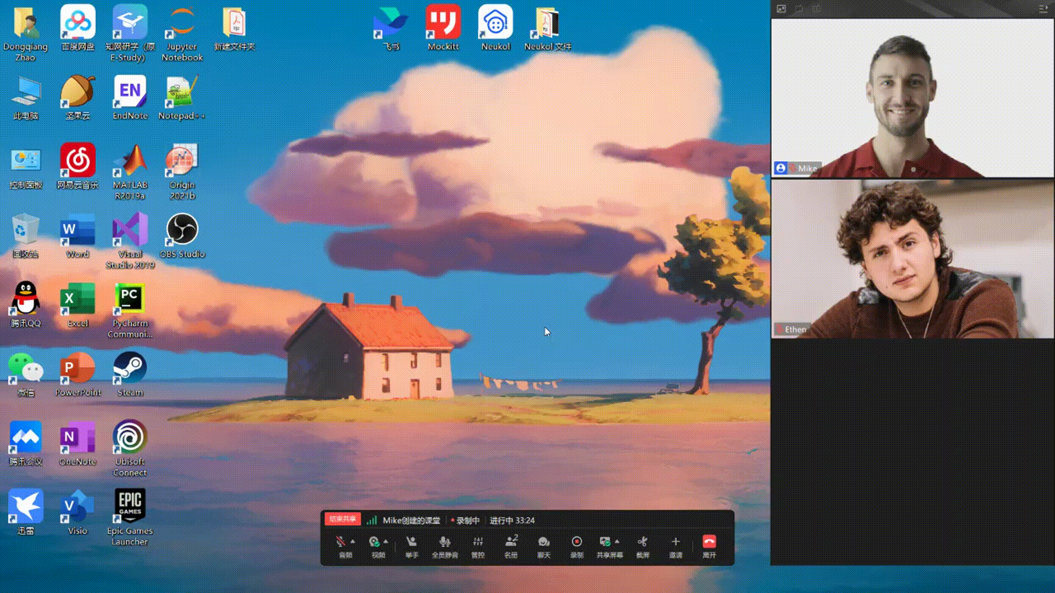Viewport: 1055px width, 593px height.
Task: Click the screenshot scissors icon
Action: (642, 542)
